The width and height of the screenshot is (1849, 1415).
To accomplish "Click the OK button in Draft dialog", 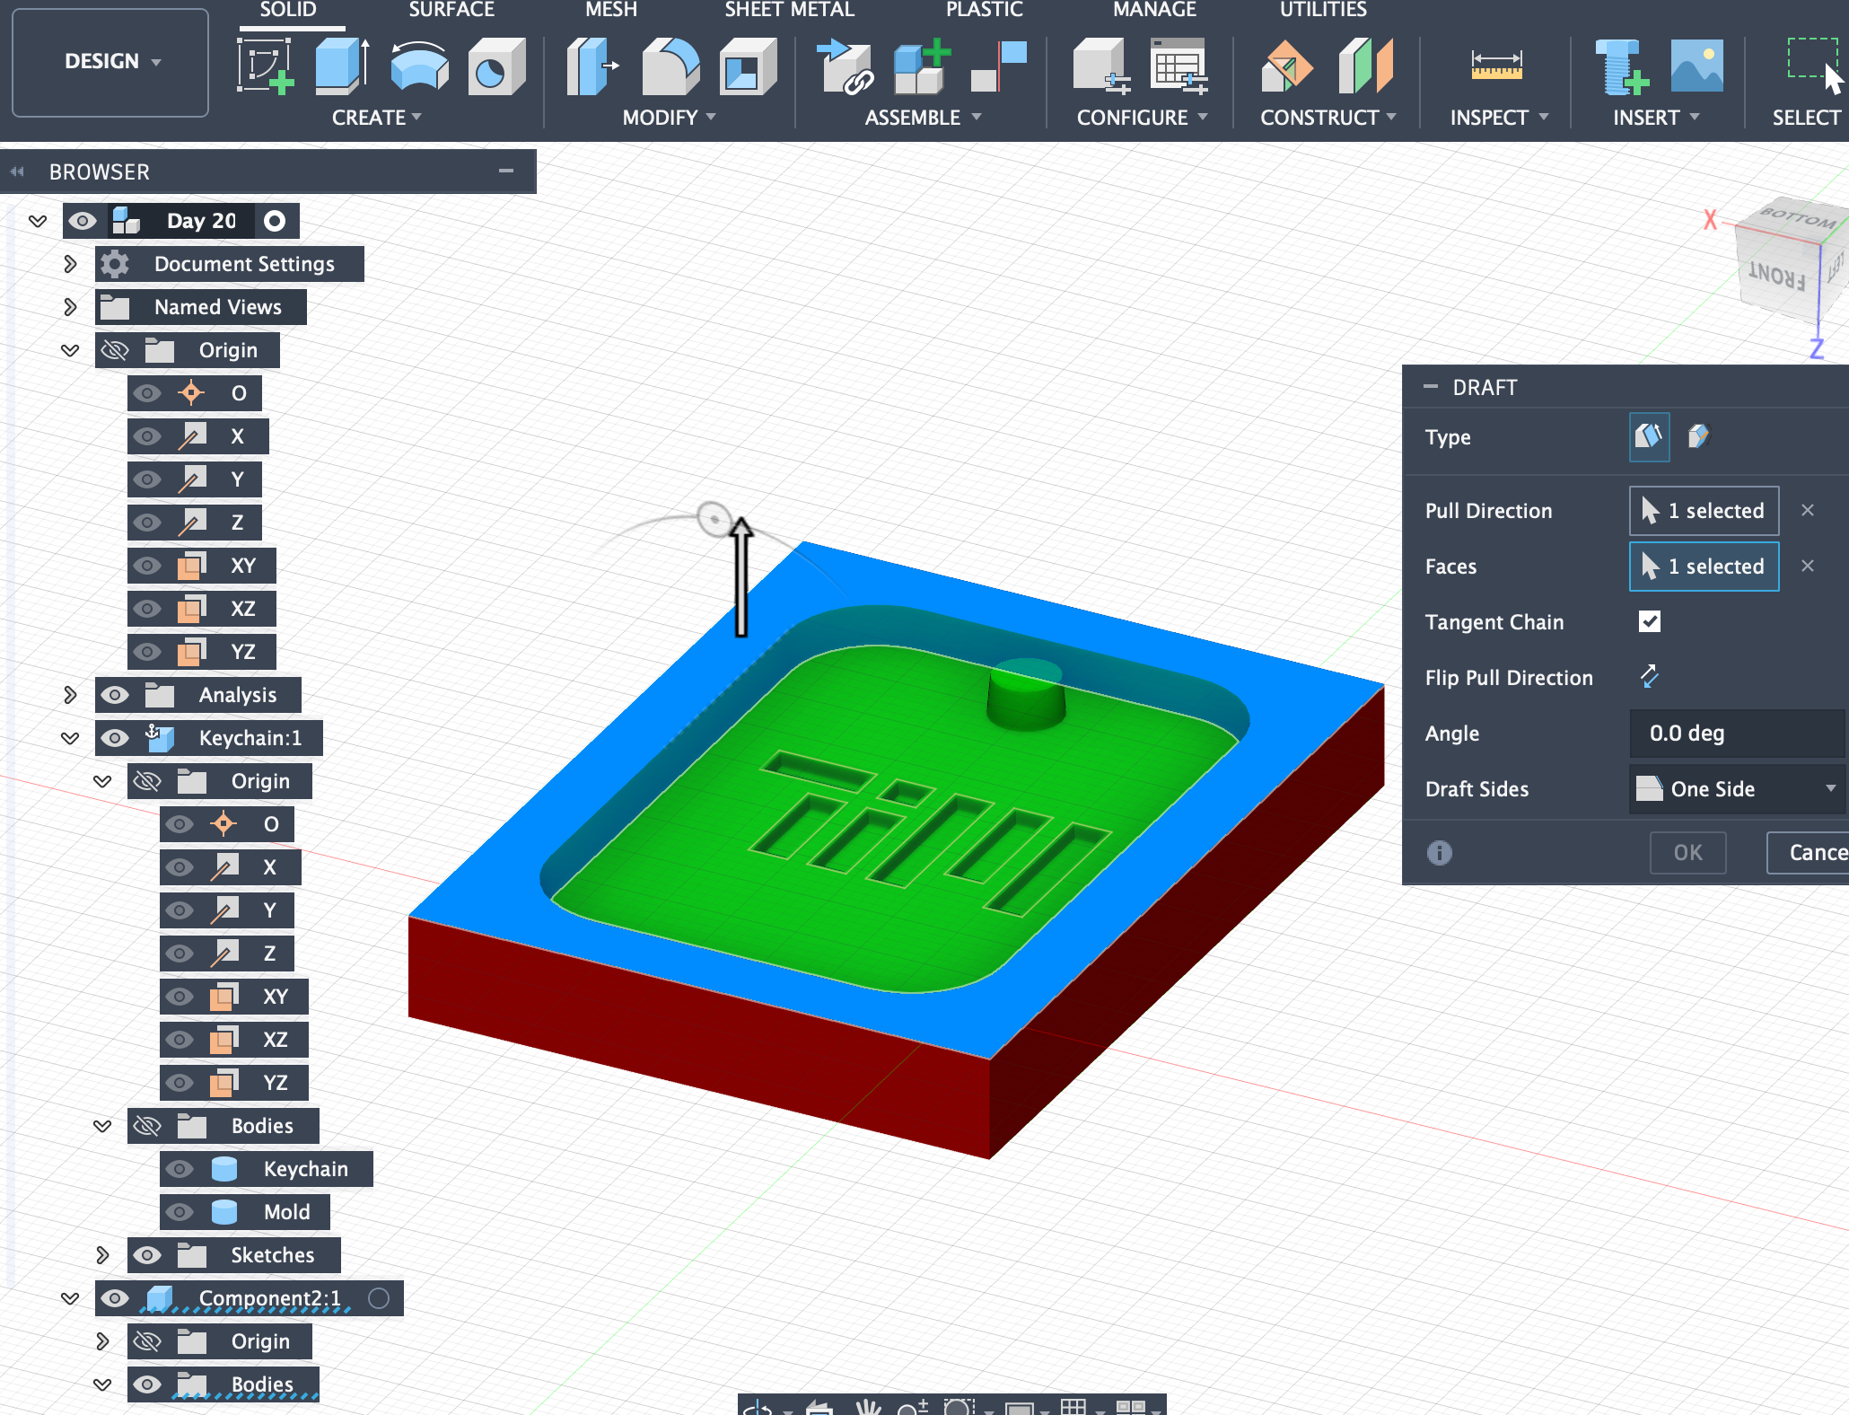I will click(1687, 852).
